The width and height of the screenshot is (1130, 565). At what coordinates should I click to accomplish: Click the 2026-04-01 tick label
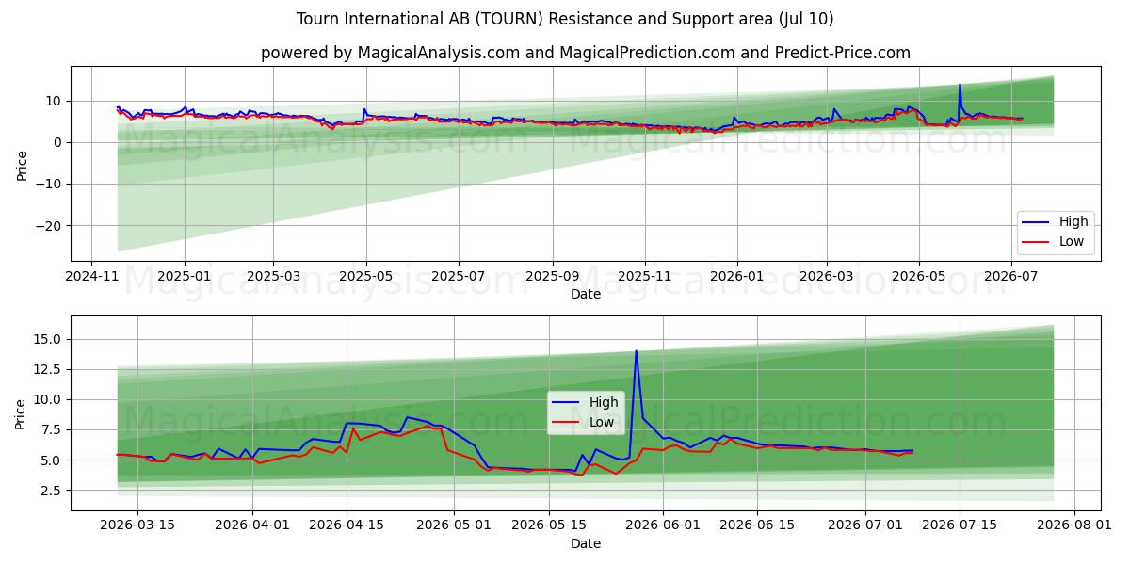point(252,525)
